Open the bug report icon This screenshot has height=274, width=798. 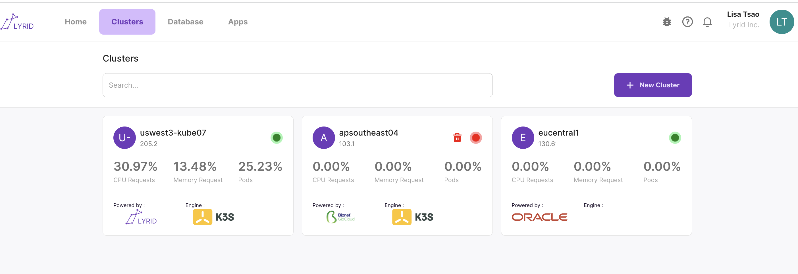point(667,22)
